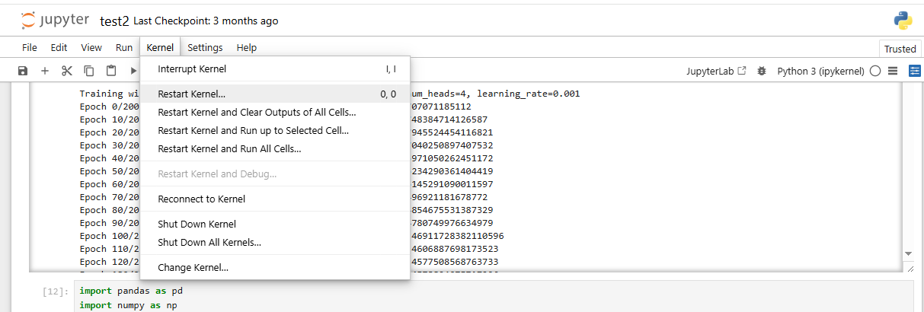Image resolution: width=924 pixels, height=312 pixels.
Task: Close the open Kernel menu
Action: pos(160,47)
